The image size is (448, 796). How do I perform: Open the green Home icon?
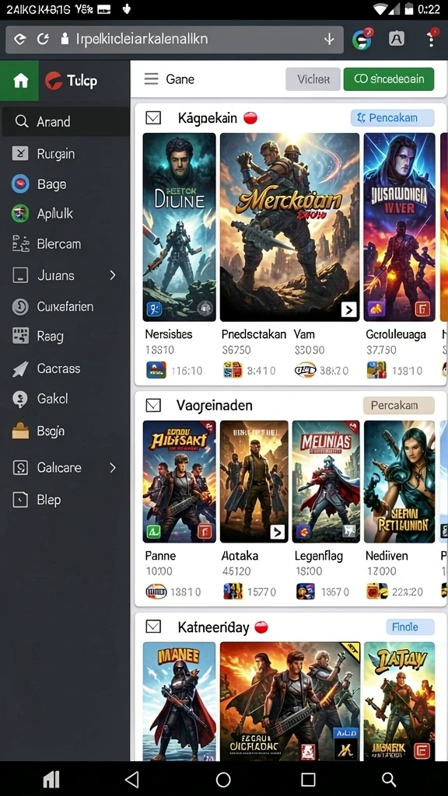(x=20, y=80)
